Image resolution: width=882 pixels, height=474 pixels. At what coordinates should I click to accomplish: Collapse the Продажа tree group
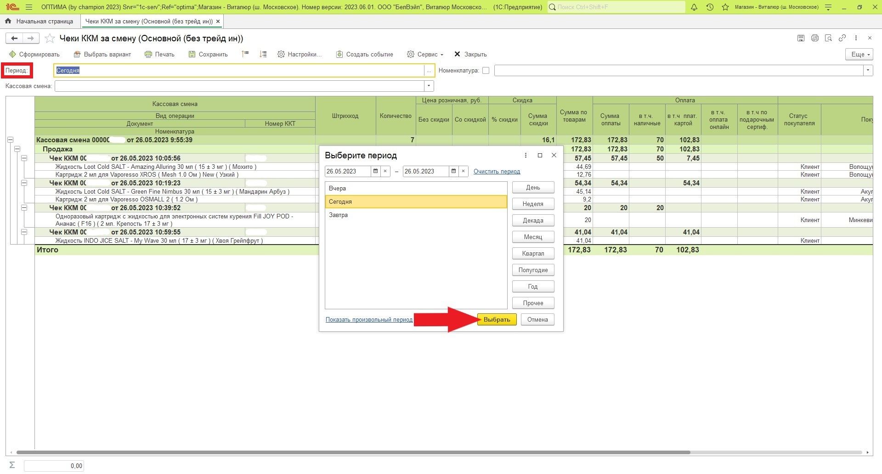(x=17, y=149)
